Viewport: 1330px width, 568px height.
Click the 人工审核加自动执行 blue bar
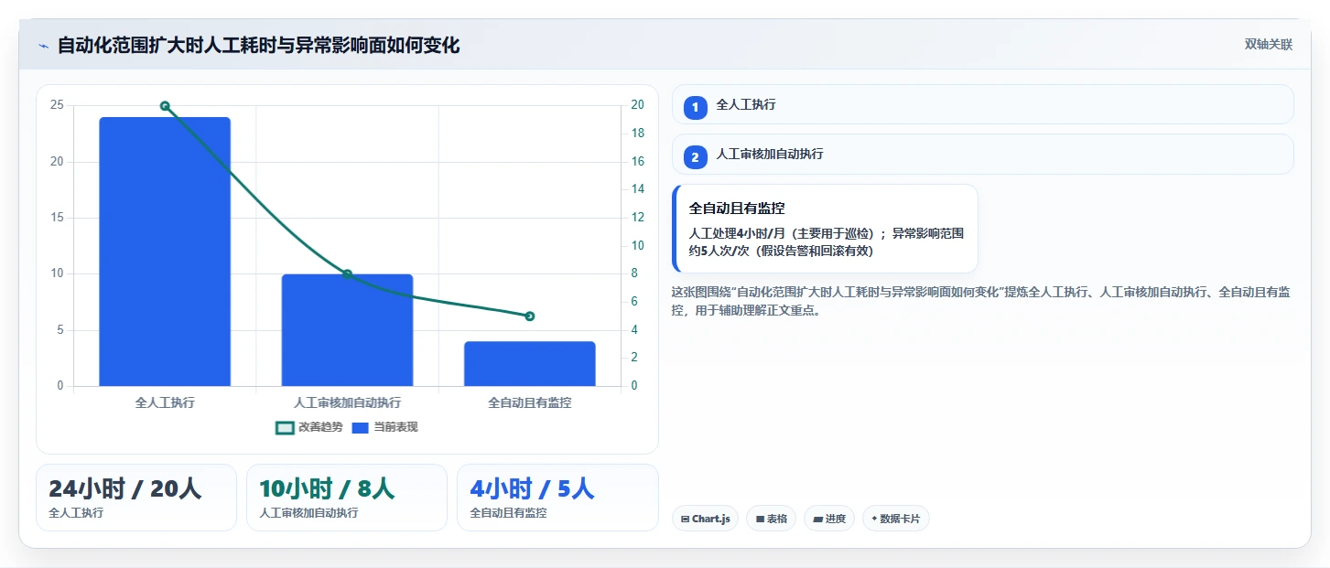347,330
